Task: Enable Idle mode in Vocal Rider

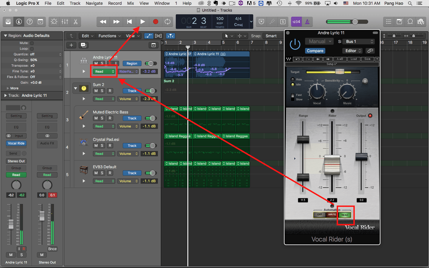Action: (x=293, y=85)
